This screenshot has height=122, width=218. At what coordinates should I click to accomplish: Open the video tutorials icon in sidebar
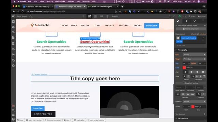13,115
